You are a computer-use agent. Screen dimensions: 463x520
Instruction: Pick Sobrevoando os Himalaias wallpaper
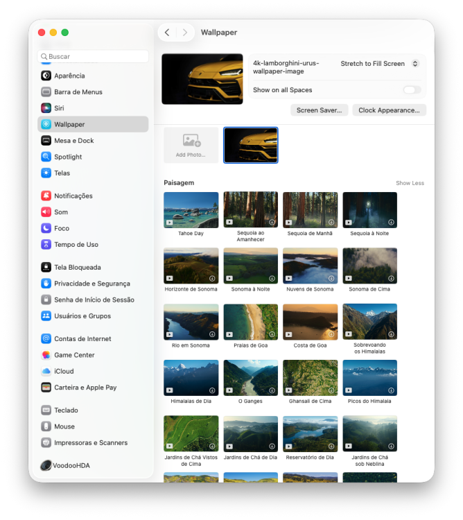[x=369, y=322]
